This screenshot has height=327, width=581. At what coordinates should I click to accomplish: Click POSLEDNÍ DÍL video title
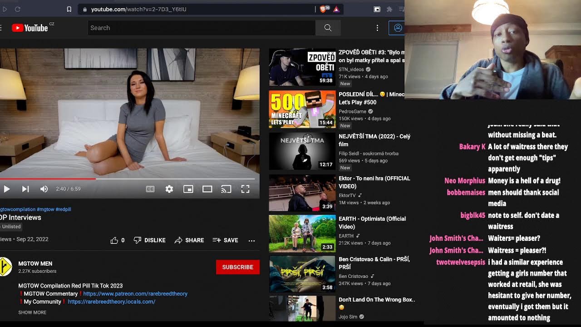pyautogui.click(x=371, y=98)
